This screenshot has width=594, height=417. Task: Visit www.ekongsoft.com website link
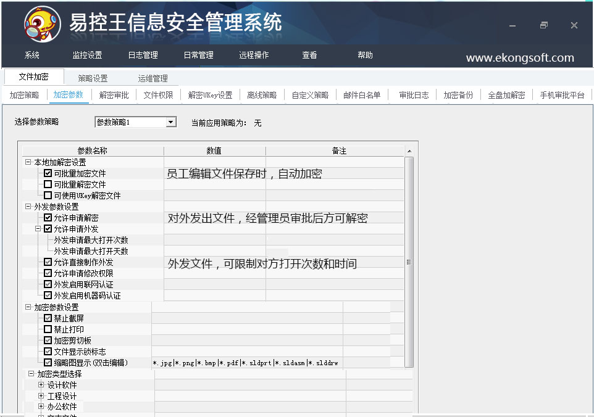pos(520,58)
